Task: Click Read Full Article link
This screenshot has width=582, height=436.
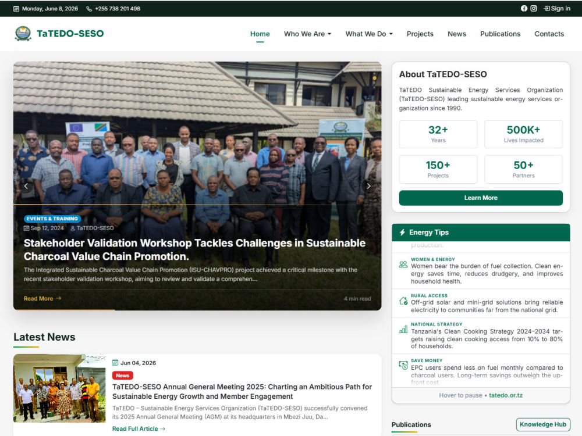Action: pos(139,428)
